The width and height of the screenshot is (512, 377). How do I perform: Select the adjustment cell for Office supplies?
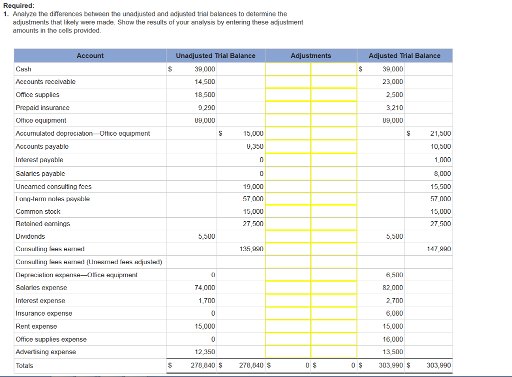pyautogui.click(x=288, y=94)
